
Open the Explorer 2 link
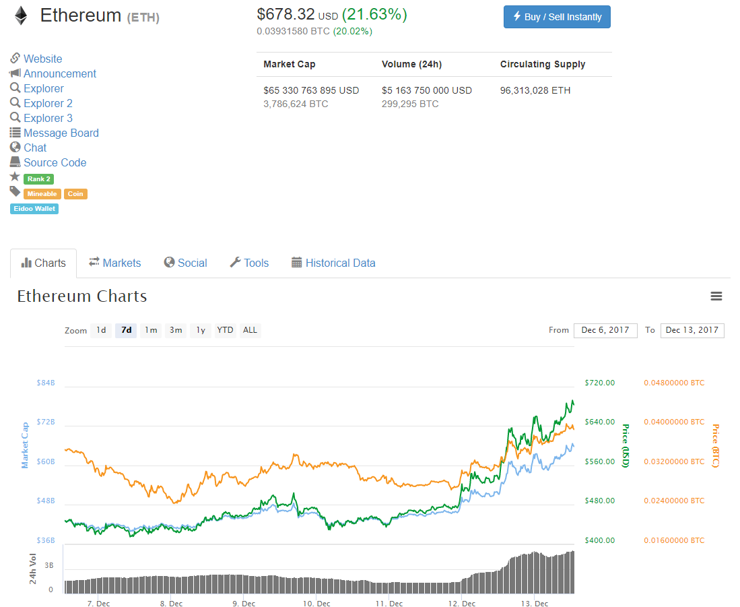pyautogui.click(x=48, y=103)
